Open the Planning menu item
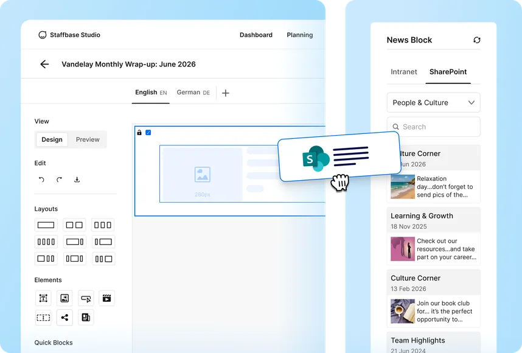The width and height of the screenshot is (522, 353). 299,35
